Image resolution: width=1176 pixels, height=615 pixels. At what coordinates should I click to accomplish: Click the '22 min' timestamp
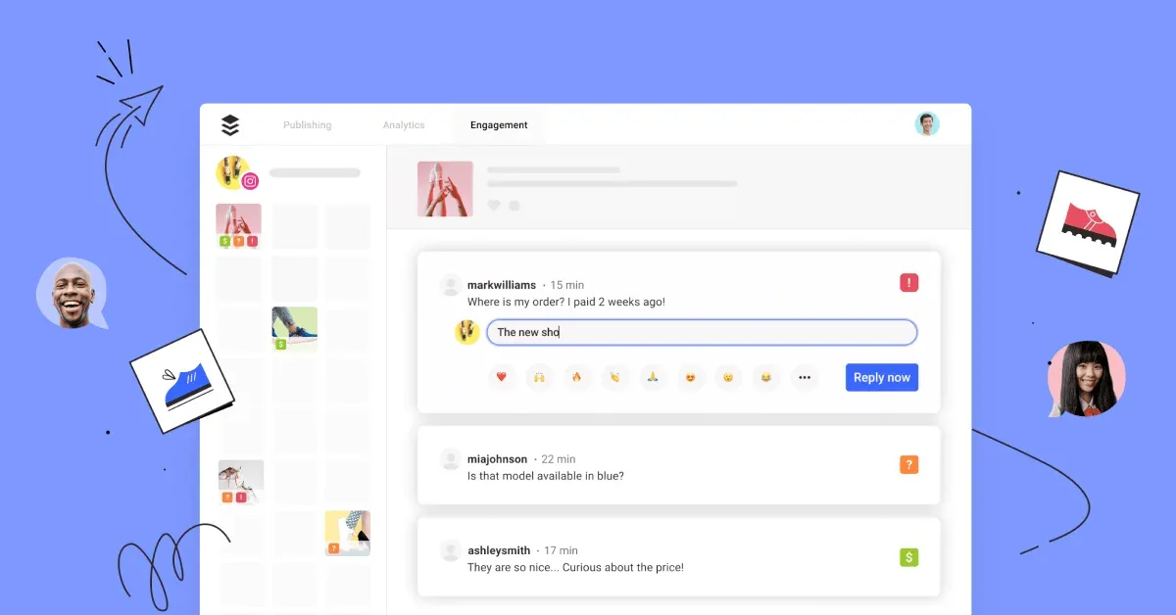(559, 459)
